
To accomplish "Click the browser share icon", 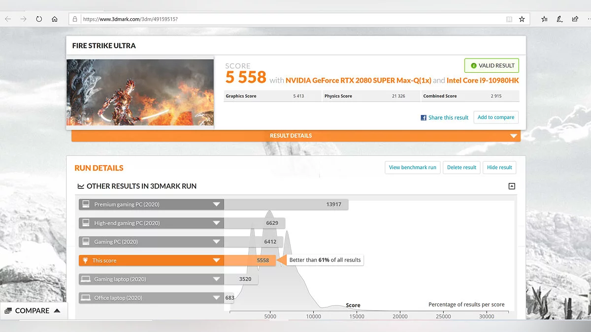I will [x=575, y=19].
